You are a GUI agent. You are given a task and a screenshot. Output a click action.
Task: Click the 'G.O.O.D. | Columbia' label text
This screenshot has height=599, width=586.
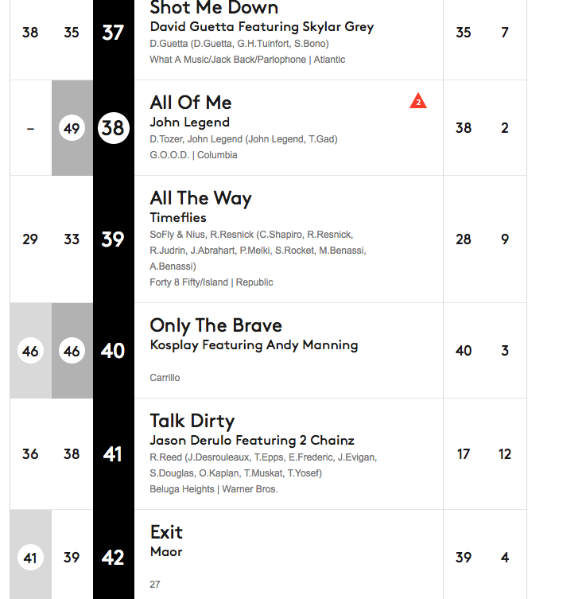click(x=193, y=155)
